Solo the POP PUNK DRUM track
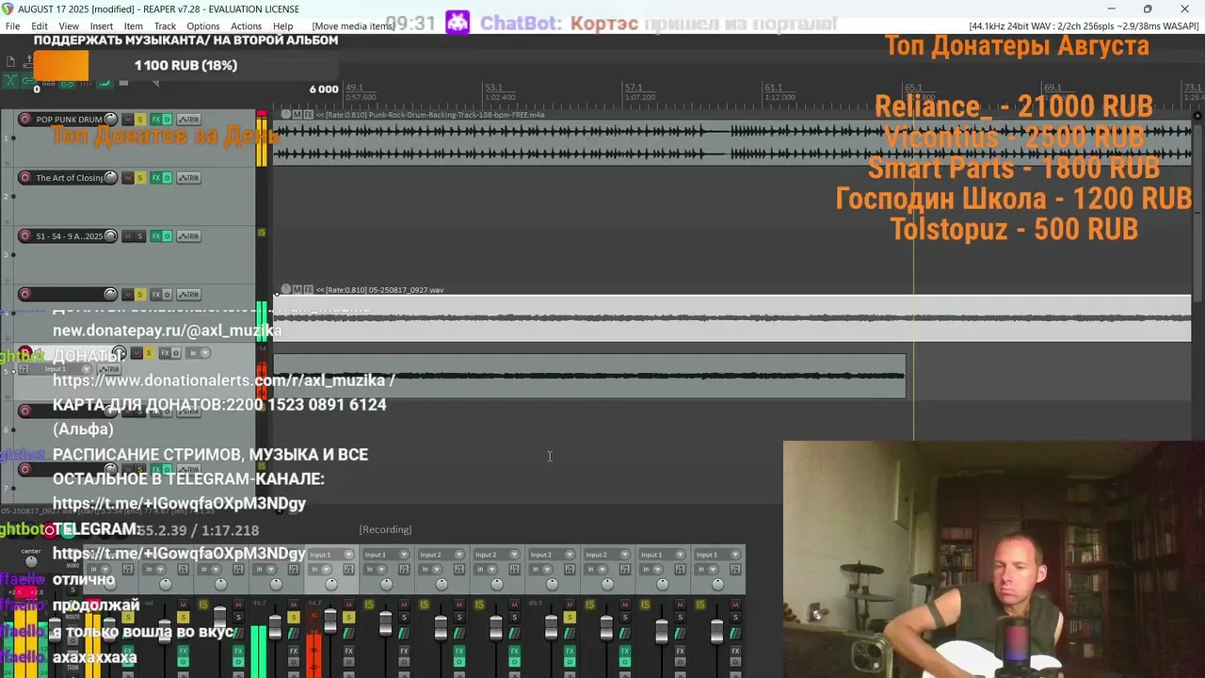1205x678 pixels. 140,120
